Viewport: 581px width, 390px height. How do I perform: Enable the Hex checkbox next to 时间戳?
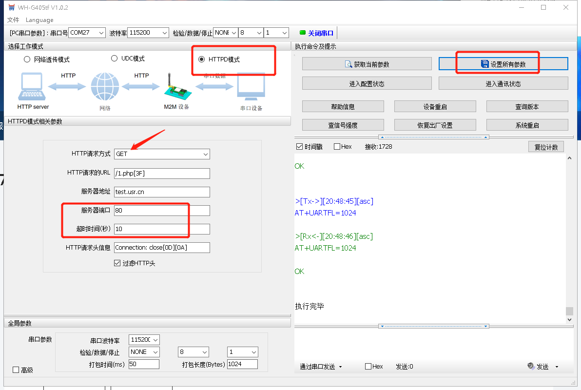[x=337, y=147]
